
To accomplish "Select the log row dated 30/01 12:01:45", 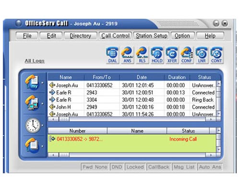I will pyautogui.click(x=132, y=85).
